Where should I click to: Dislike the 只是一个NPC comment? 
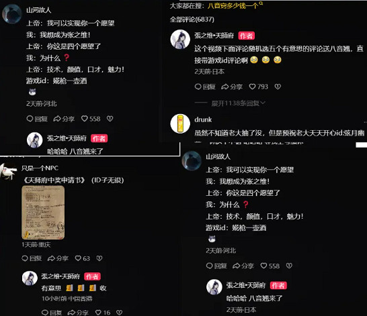tap(99, 258)
